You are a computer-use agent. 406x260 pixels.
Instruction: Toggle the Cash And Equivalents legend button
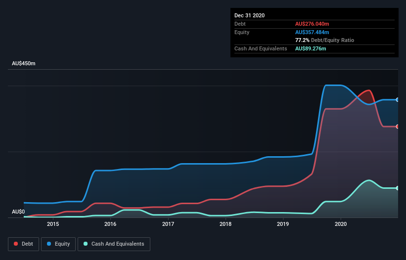[114, 244]
